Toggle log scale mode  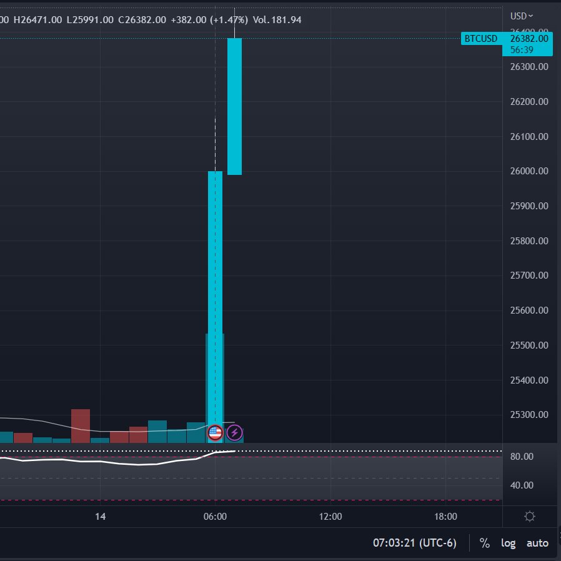508,543
